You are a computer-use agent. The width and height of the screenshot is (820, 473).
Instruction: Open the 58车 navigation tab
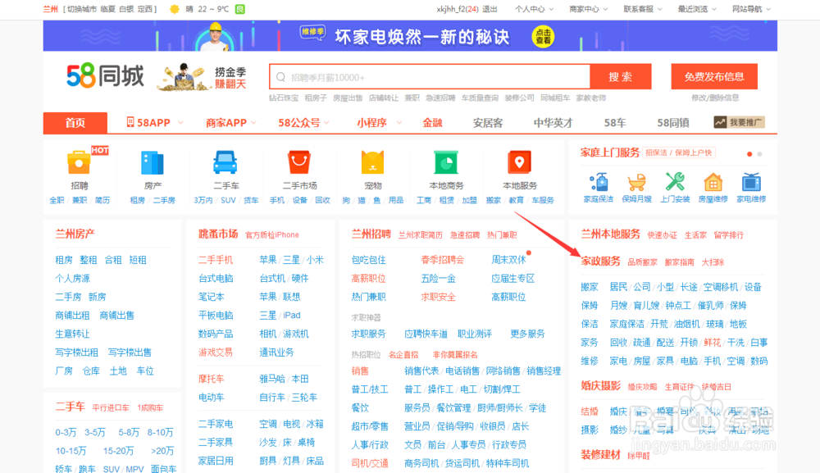[x=615, y=123]
